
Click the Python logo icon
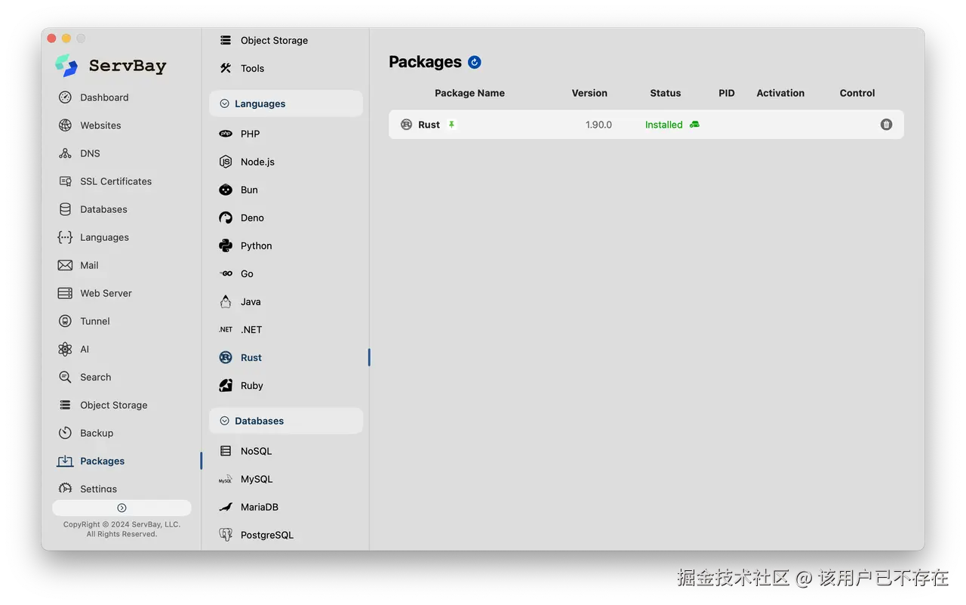tap(226, 245)
